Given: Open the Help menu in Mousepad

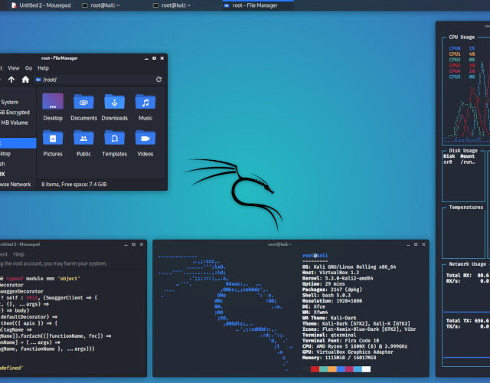Looking at the screenshot, I should point(18,254).
